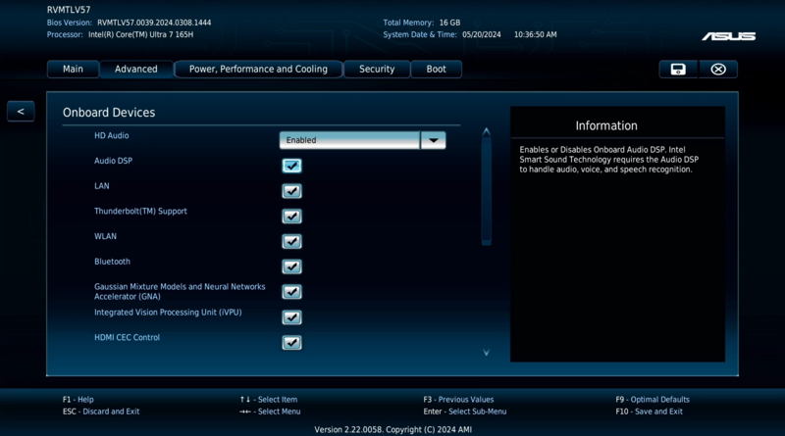Toggle the Audio DSP checkbox
This screenshot has height=436, width=785.
click(x=291, y=166)
